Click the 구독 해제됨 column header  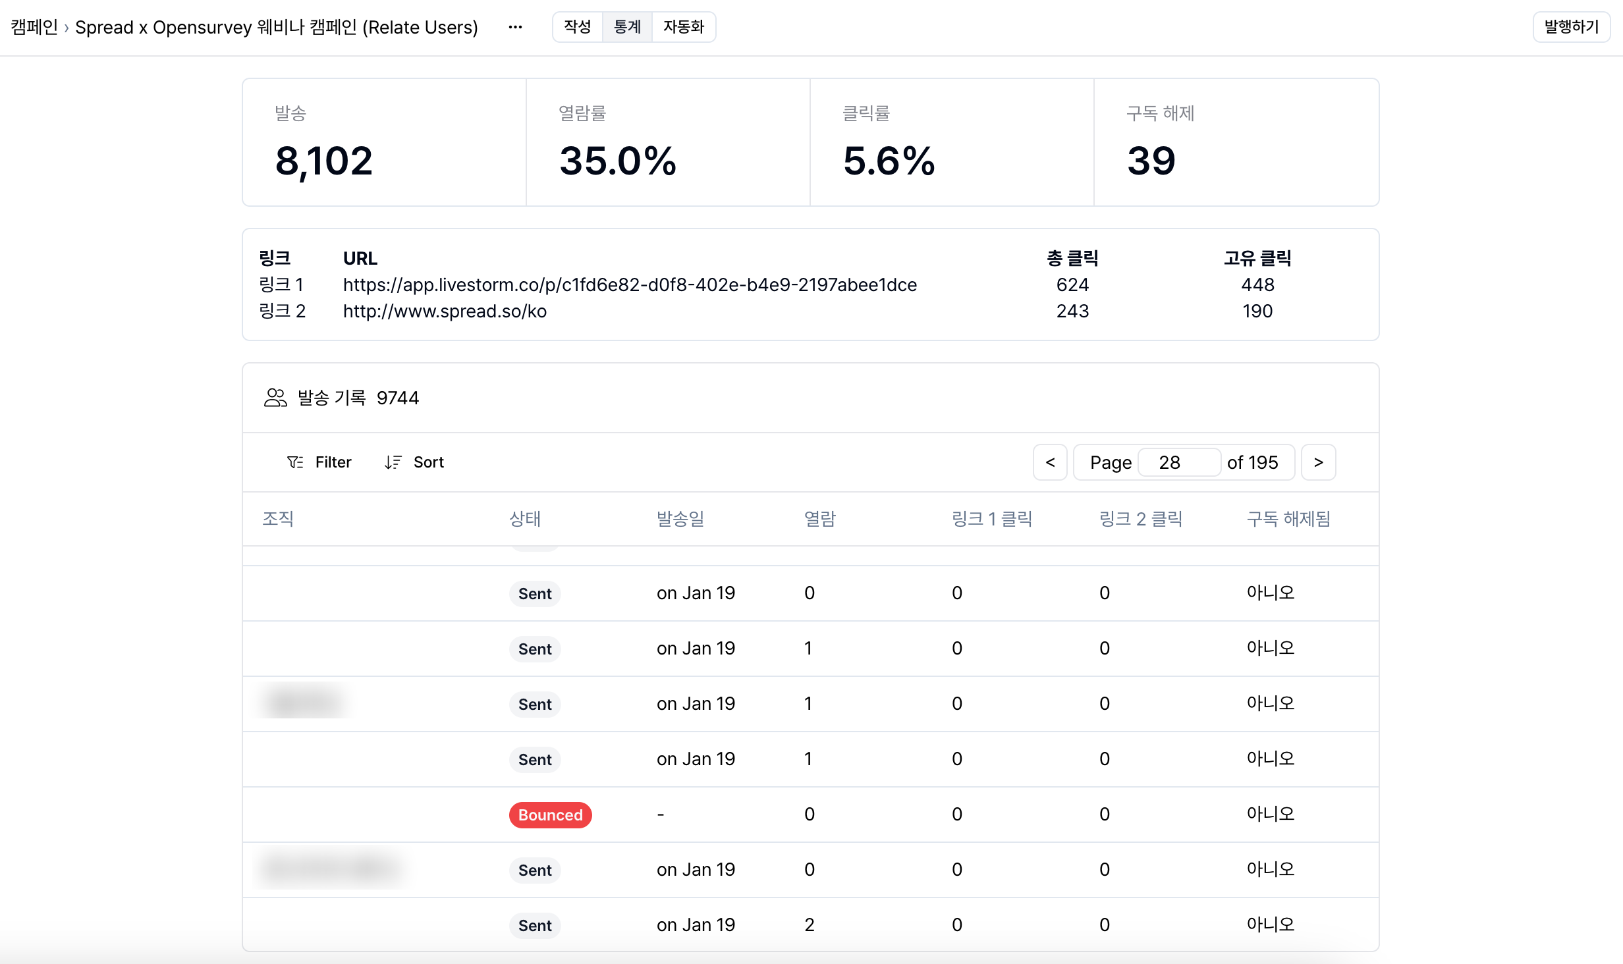(1288, 519)
